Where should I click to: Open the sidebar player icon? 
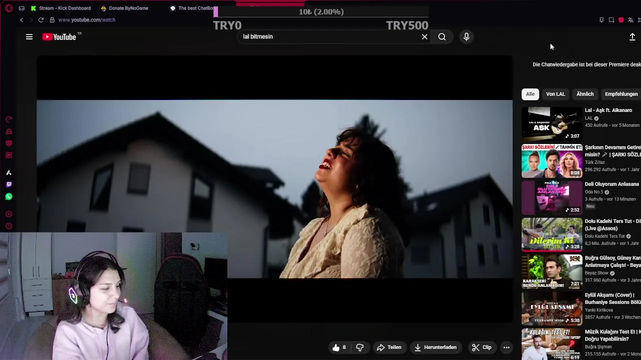click(x=9, y=214)
